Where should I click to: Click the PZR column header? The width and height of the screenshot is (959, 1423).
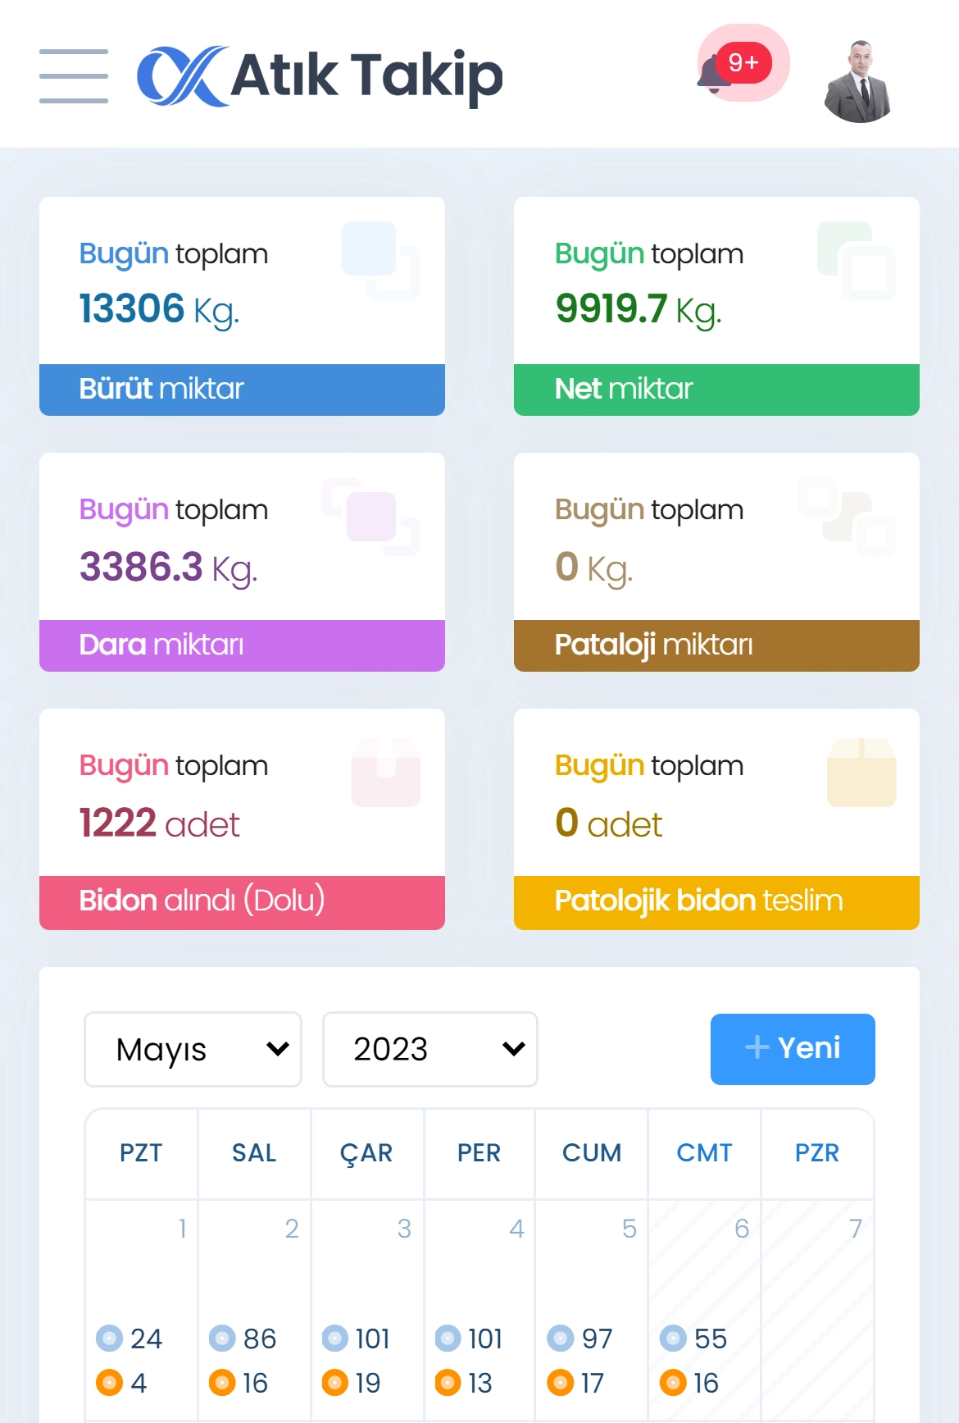click(817, 1153)
